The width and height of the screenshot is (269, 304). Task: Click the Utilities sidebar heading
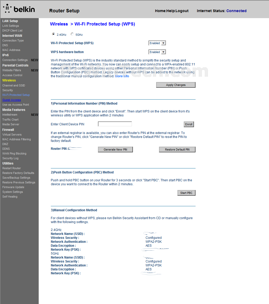[8, 163]
